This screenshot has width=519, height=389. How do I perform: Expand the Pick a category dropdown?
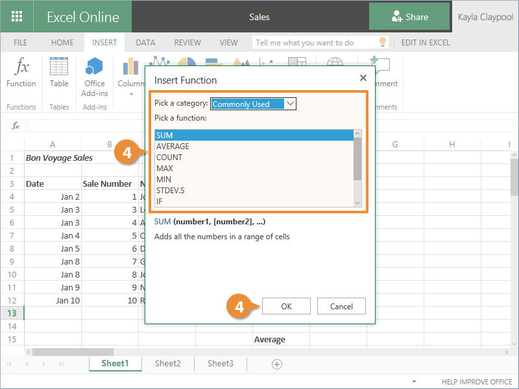click(290, 104)
